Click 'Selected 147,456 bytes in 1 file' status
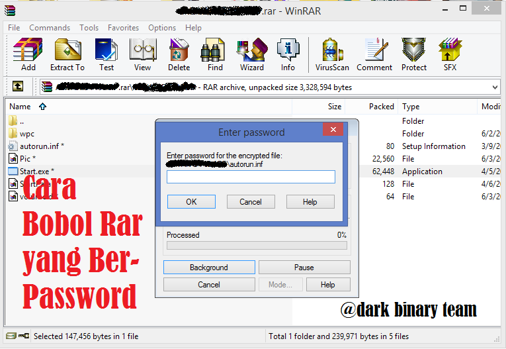 point(86,336)
